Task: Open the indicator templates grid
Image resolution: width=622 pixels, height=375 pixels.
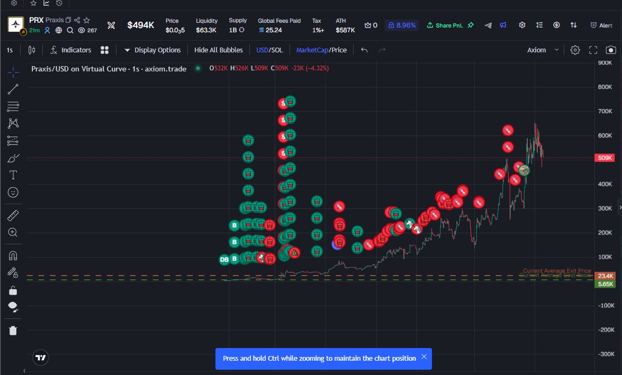Action: (105, 50)
